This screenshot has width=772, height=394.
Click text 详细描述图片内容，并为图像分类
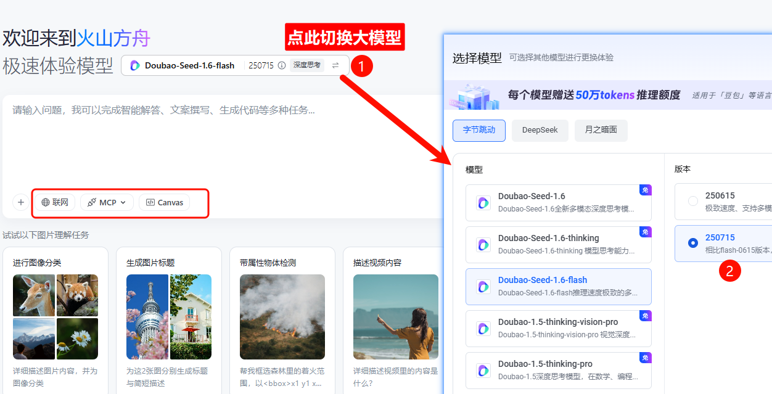coord(55,377)
